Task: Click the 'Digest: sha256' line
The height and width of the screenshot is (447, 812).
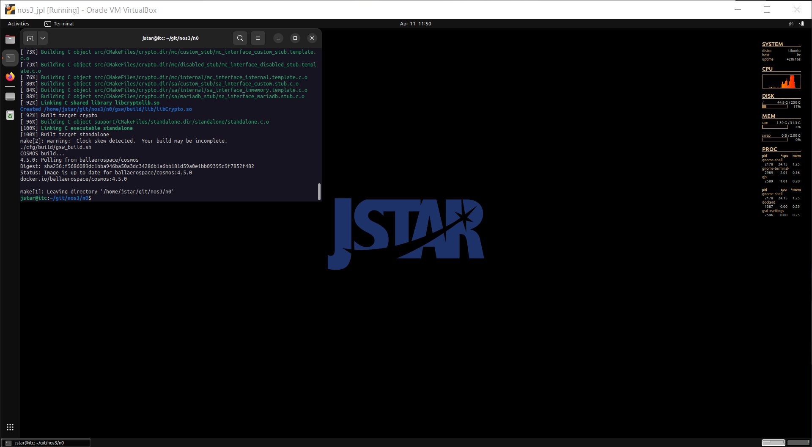Action: (137, 166)
